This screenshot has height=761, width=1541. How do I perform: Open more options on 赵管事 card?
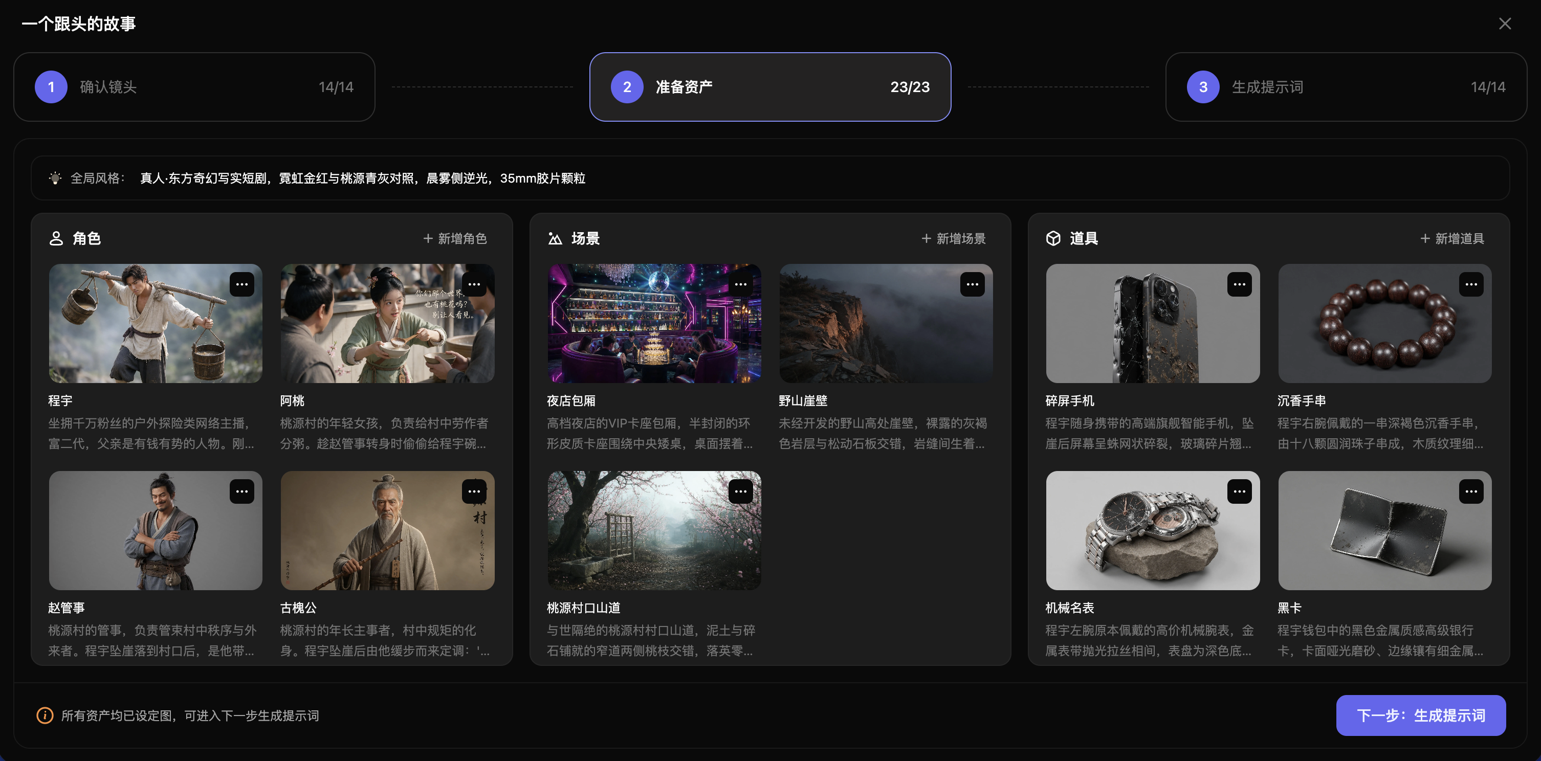[241, 491]
